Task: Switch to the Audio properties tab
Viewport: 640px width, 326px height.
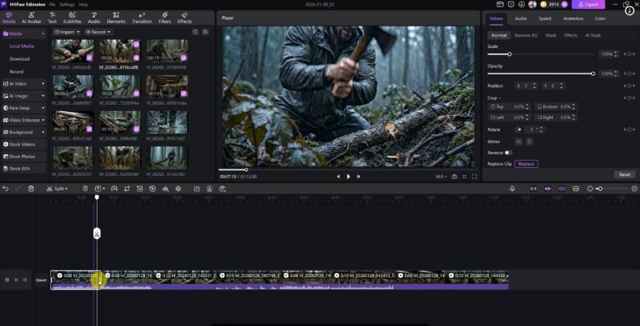Action: 521,18
